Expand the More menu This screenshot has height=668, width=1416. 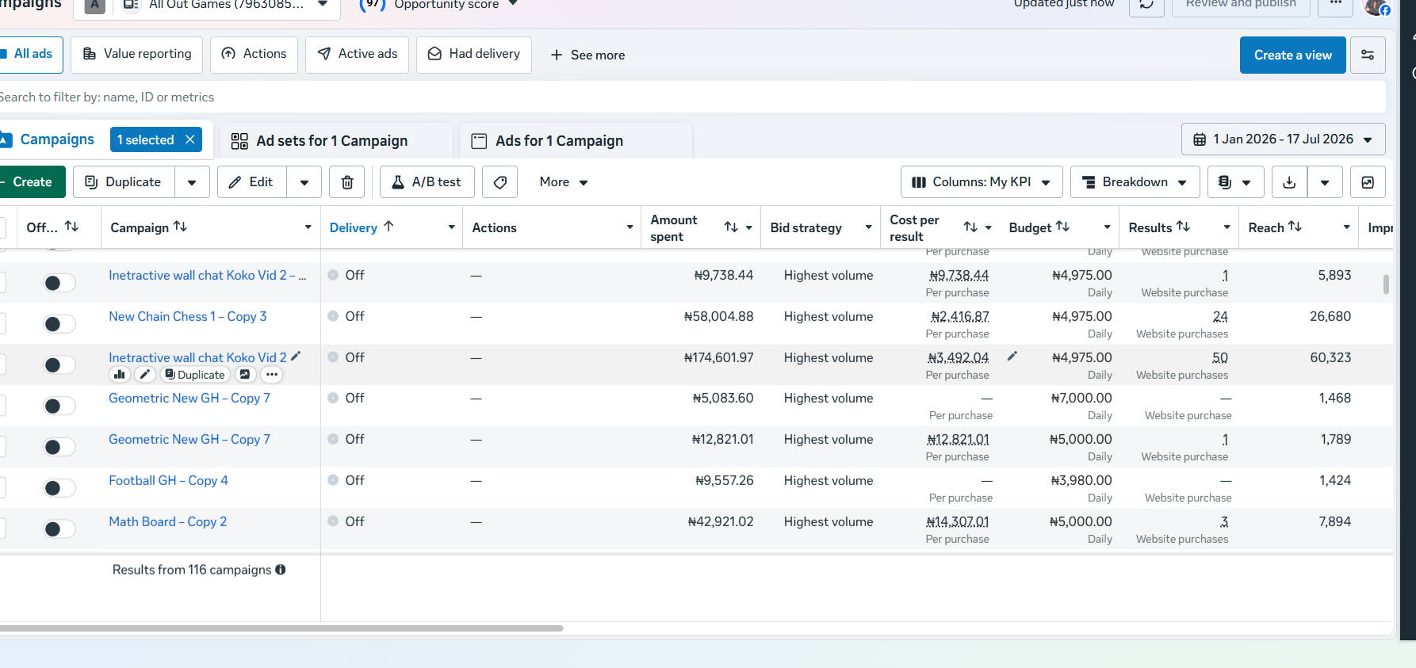(x=564, y=182)
